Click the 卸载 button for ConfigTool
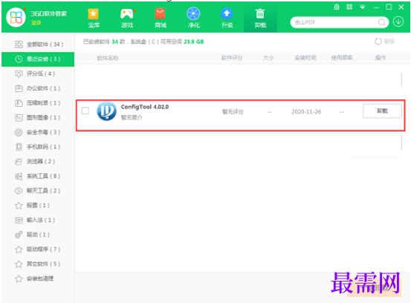Image resolution: width=414 pixels, height=306 pixels. [382, 111]
